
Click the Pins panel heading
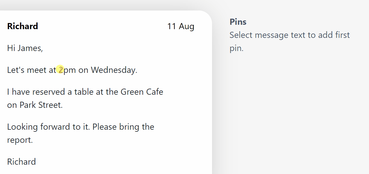[x=238, y=22]
